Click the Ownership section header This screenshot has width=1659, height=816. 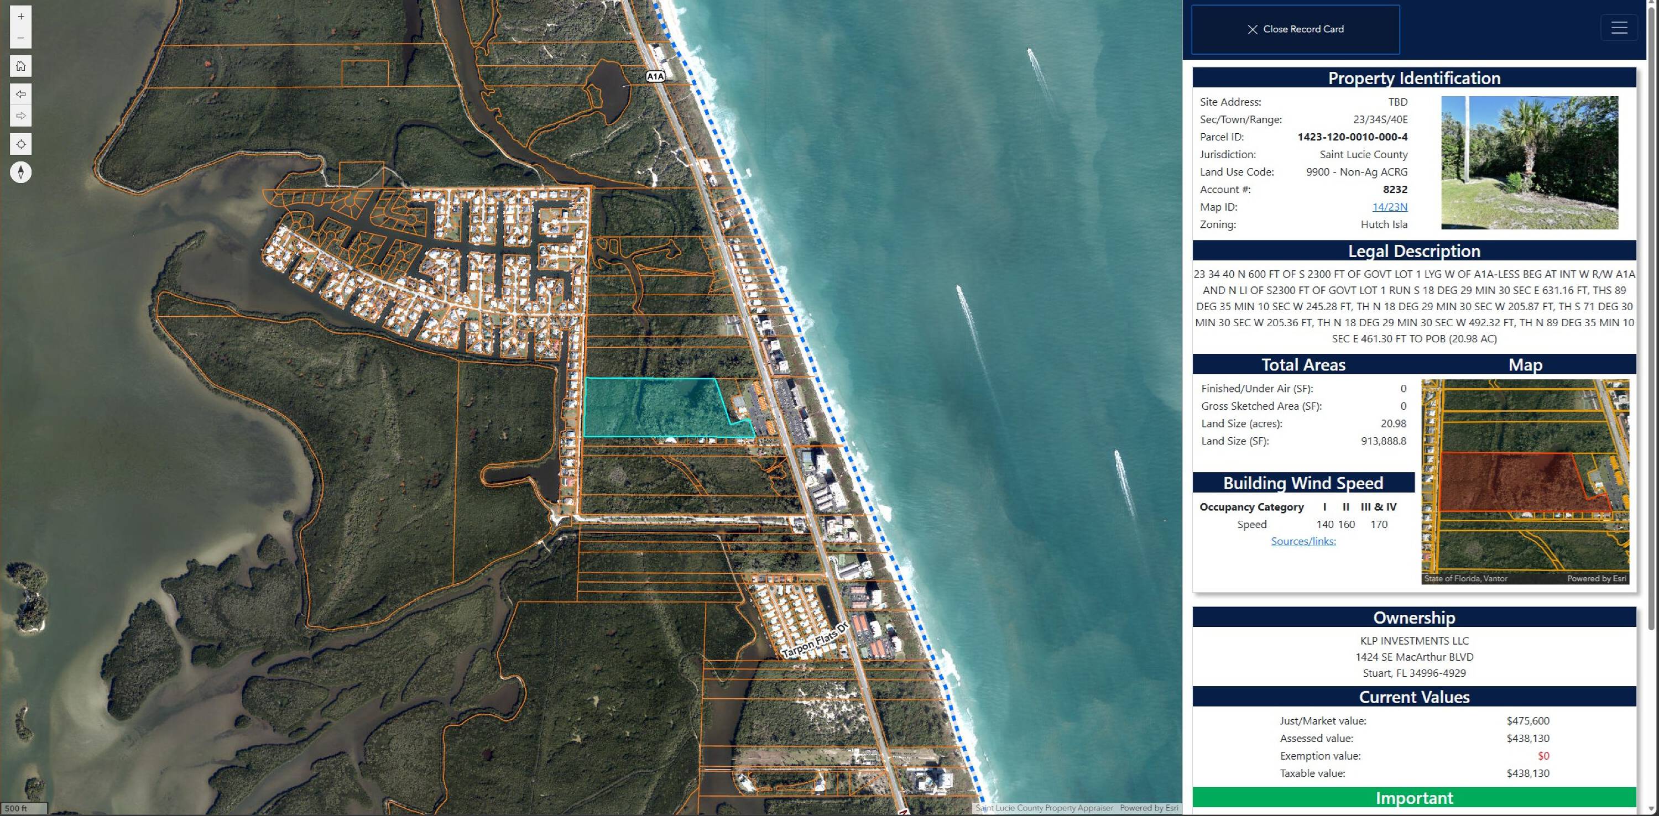click(1414, 617)
